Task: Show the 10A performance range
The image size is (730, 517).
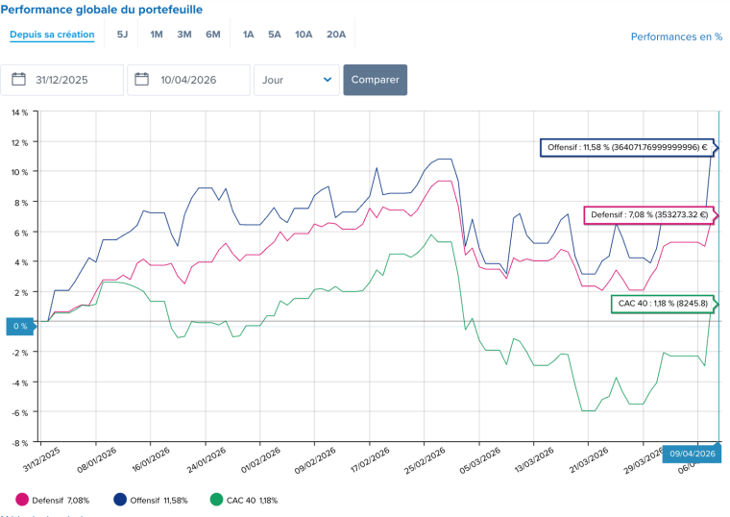Action: [304, 35]
